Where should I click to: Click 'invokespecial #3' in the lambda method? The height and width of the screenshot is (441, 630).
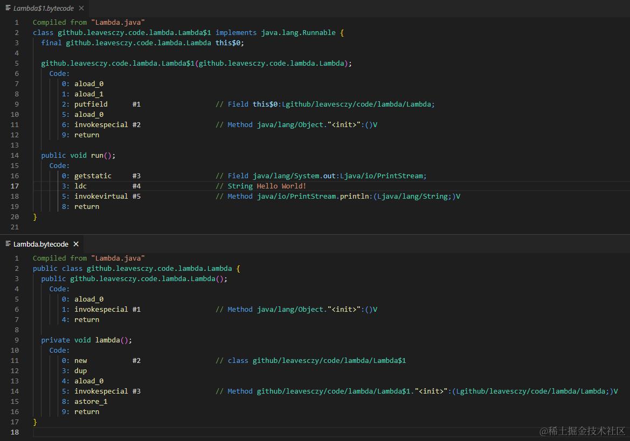[x=107, y=391]
